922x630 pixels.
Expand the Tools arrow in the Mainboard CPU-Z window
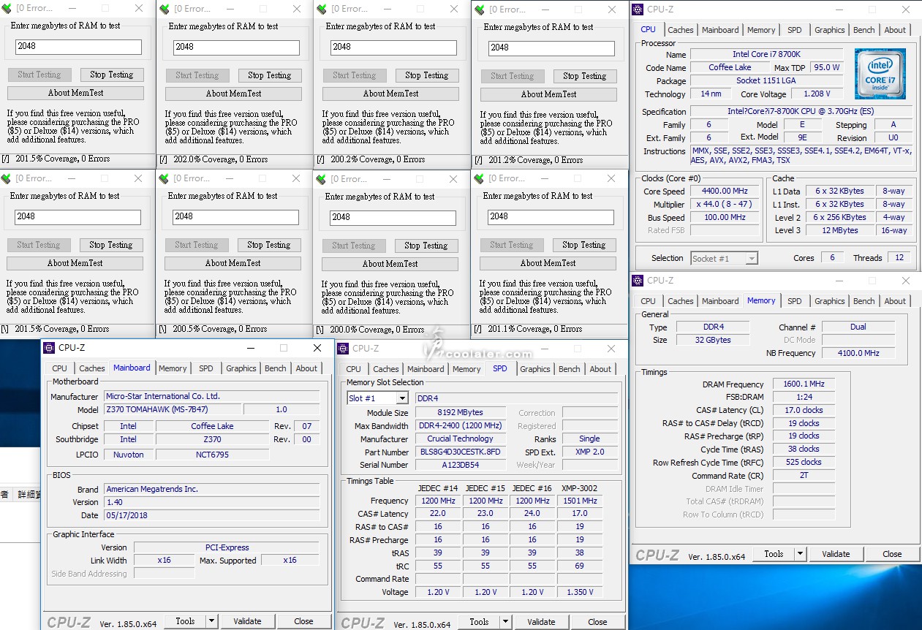point(211,621)
